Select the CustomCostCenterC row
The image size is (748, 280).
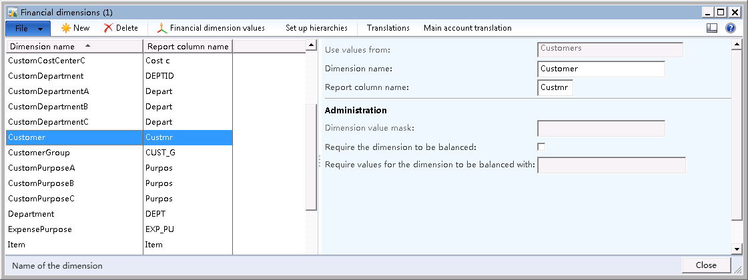pyautogui.click(x=119, y=61)
